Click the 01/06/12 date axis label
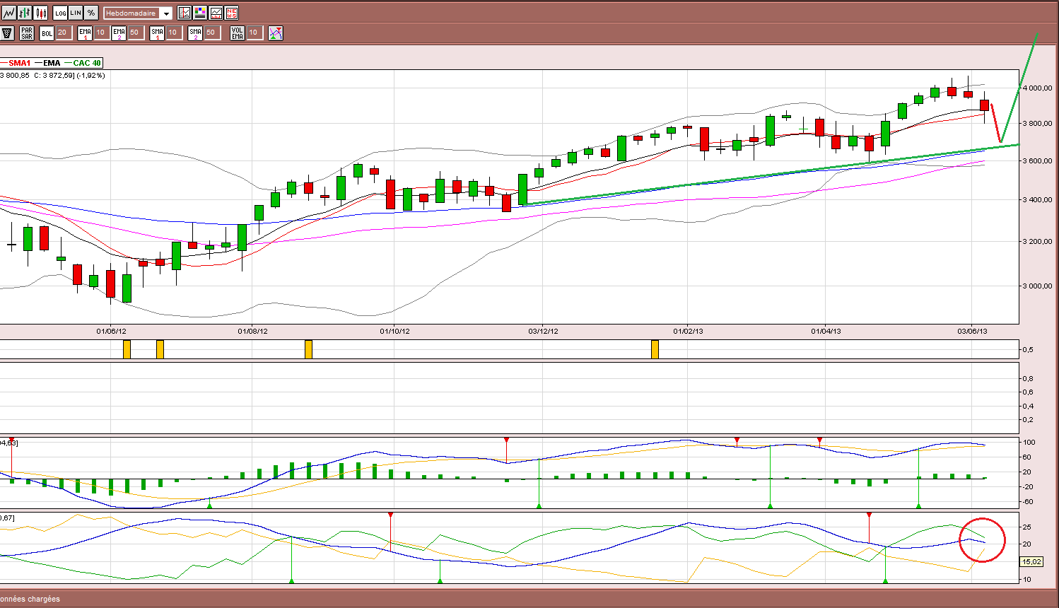Image resolution: width=1059 pixels, height=608 pixels. click(x=112, y=331)
